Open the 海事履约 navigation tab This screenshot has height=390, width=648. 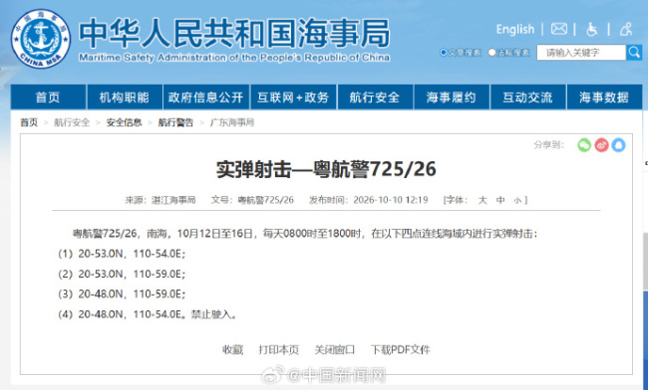(x=452, y=97)
